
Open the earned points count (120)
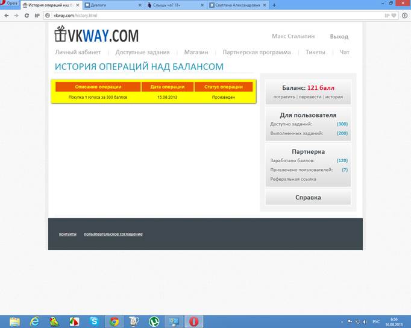[x=342, y=160]
